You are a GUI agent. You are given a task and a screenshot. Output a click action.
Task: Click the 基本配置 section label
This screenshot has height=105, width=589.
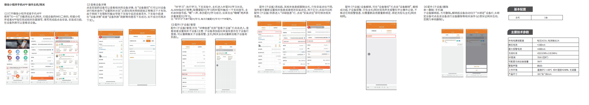[x=520, y=9]
